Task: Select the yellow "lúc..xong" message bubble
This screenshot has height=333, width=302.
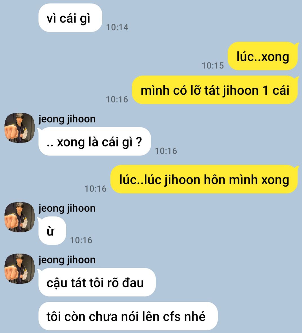Action: pyautogui.click(x=263, y=56)
